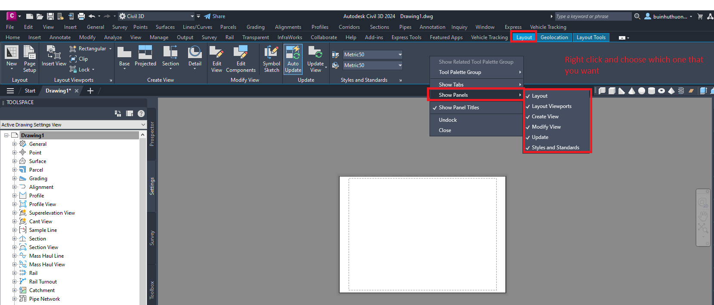Select the Profile View tree item
The height and width of the screenshot is (305, 714).
[43, 204]
